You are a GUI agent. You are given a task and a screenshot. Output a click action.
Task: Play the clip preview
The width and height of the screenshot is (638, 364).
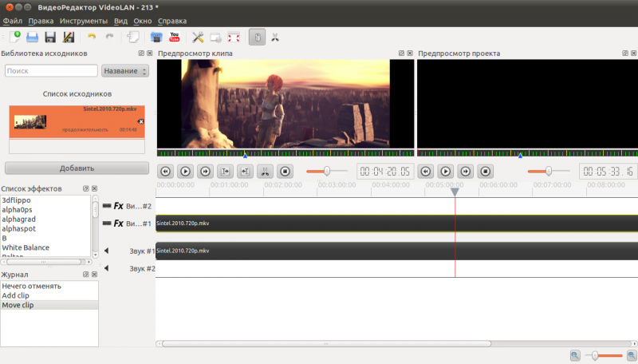click(x=185, y=172)
